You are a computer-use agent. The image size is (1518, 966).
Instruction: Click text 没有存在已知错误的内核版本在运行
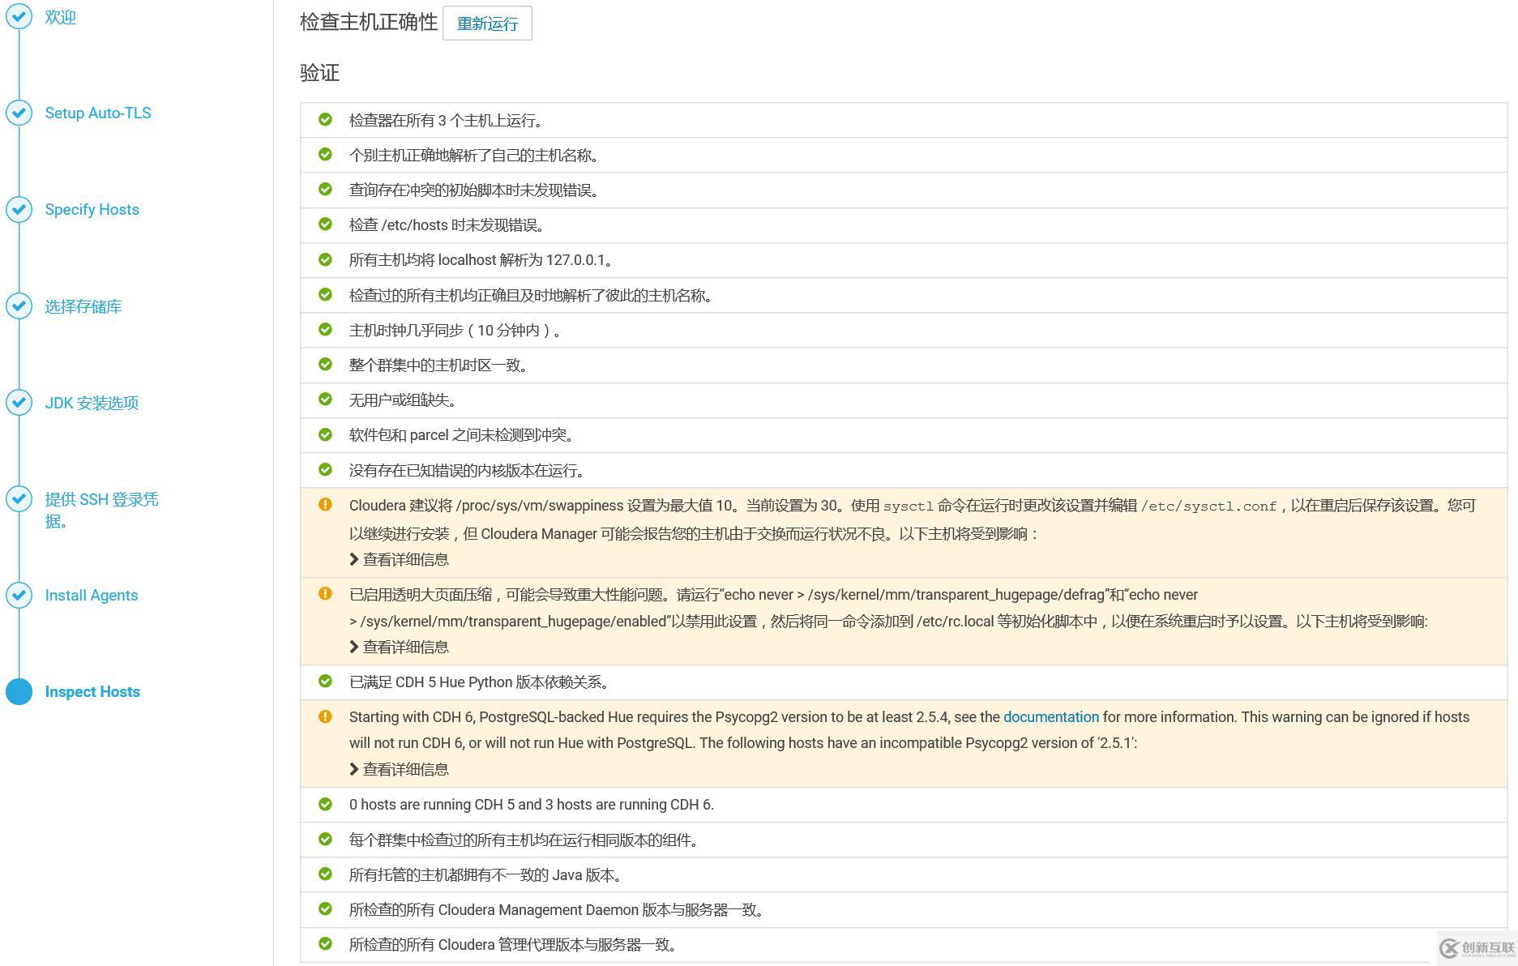[x=468, y=471]
